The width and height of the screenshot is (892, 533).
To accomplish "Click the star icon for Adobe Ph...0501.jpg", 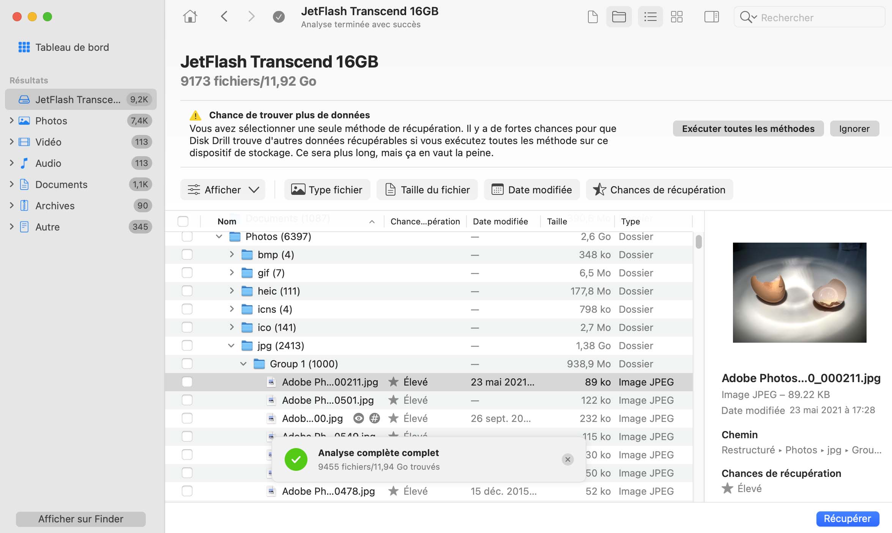I will (x=394, y=400).
